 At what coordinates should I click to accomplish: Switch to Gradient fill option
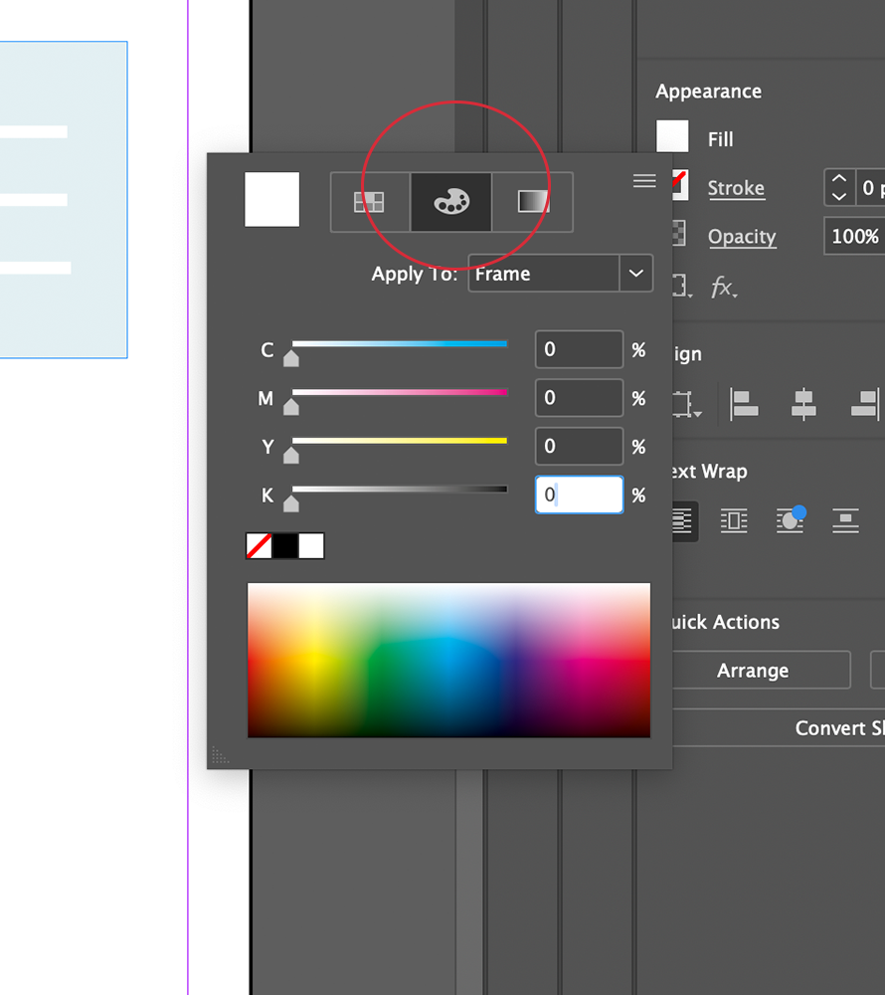pyautogui.click(x=533, y=202)
